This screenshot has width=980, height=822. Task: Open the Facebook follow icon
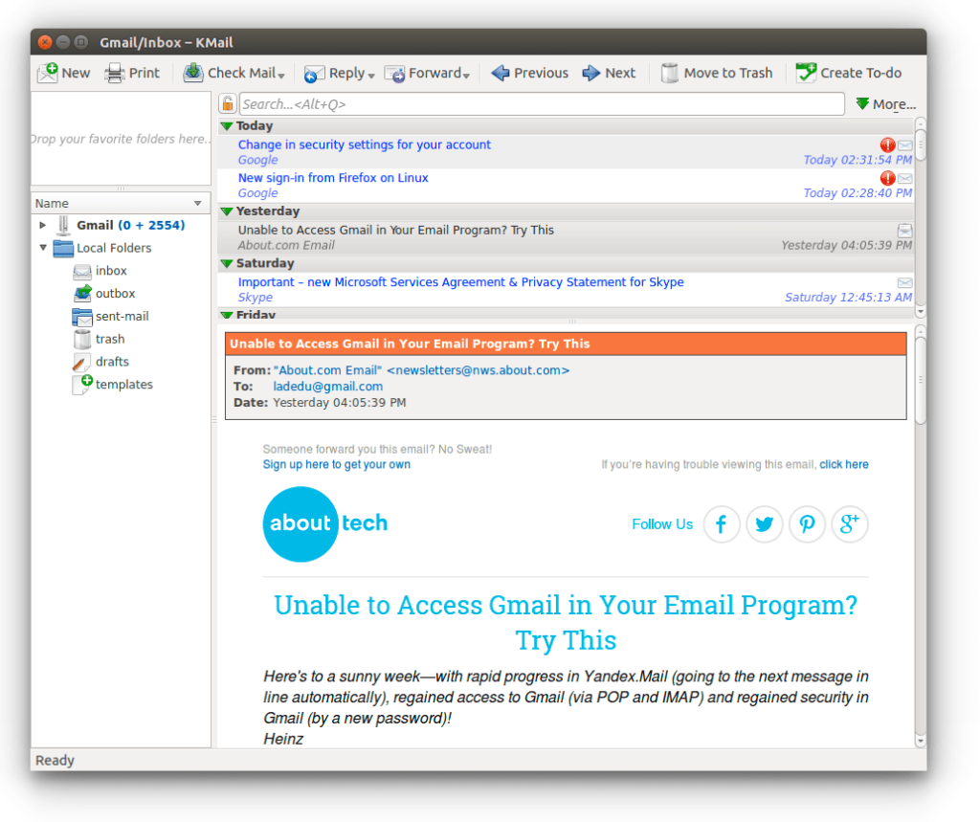tap(722, 523)
